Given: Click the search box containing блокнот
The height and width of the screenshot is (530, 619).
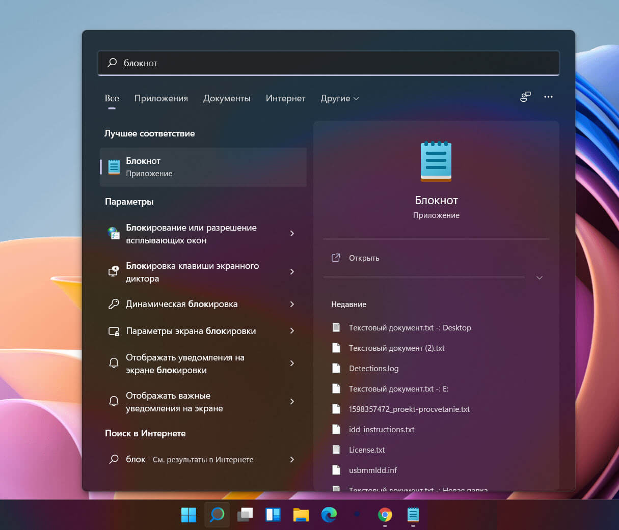Looking at the screenshot, I should 329,63.
